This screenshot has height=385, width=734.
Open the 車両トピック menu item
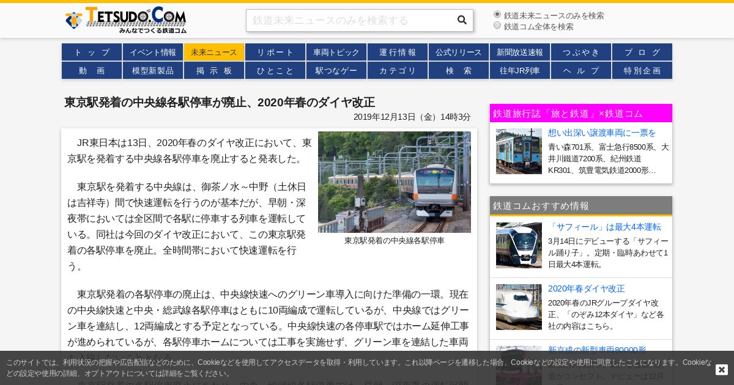tap(336, 52)
